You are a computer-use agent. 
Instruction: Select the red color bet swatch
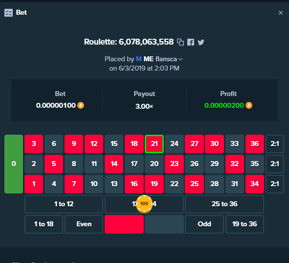click(x=124, y=224)
